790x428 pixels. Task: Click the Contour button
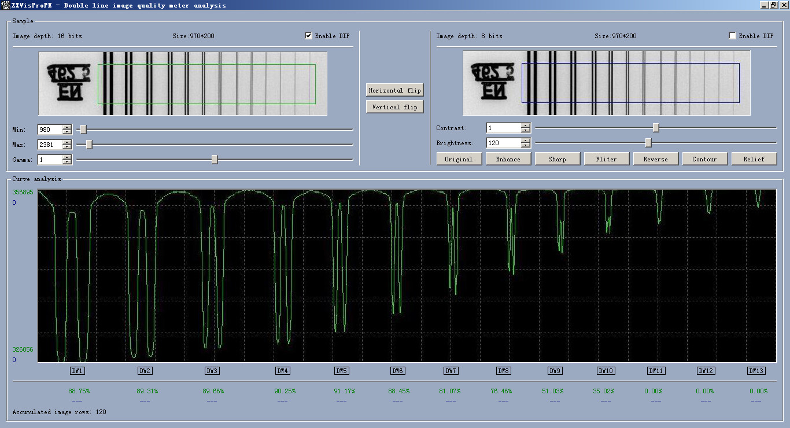pyautogui.click(x=704, y=159)
